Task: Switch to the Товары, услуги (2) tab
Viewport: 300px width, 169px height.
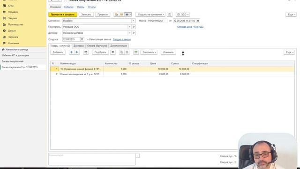Action: tap(60, 46)
